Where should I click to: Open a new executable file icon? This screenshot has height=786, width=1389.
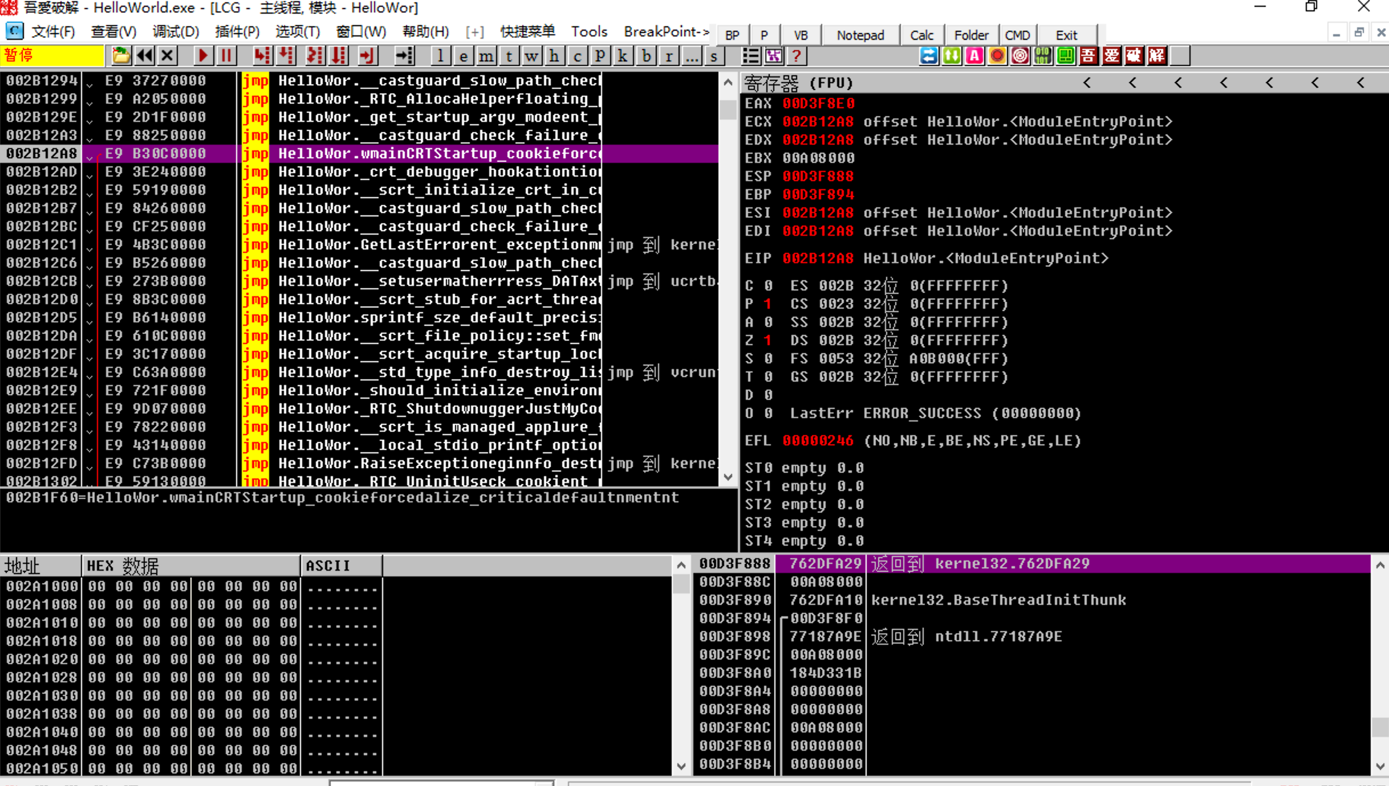tap(121, 56)
